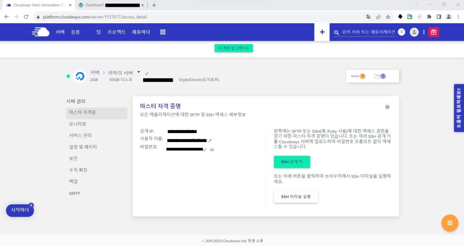Open the three-dot more menu in navbar
Viewport: 464px width, 246px height.
click(424, 32)
